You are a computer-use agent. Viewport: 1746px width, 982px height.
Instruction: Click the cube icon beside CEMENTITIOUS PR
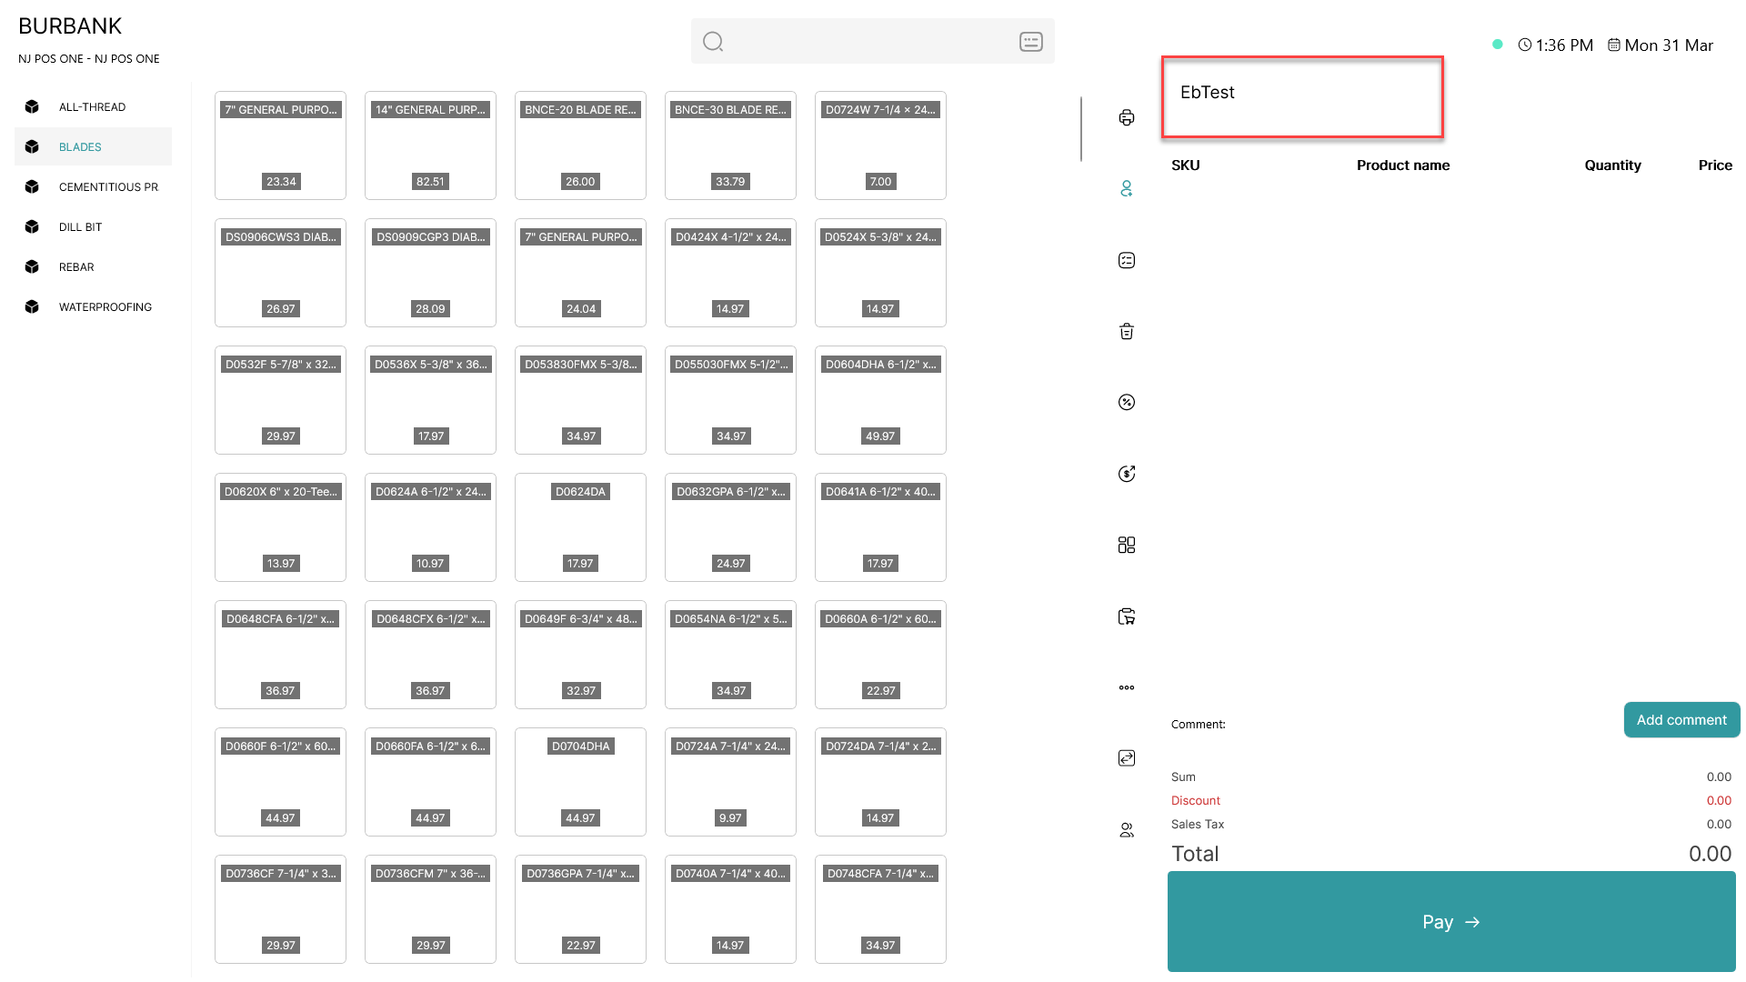(x=32, y=186)
